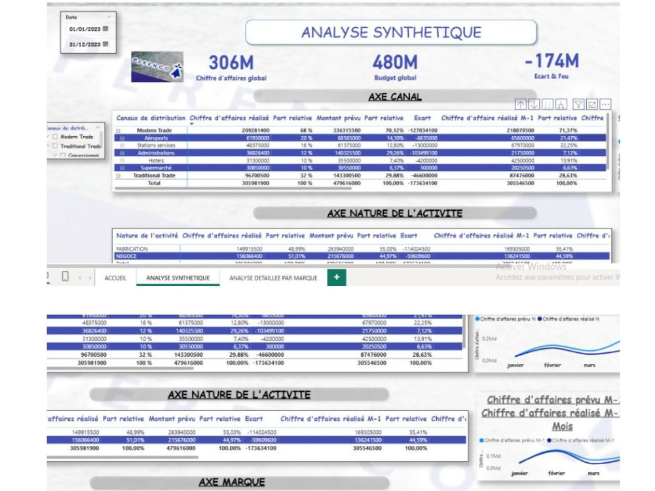Select the FABRICATION row label
Image resolution: width=655 pixels, height=491 pixels.
(132, 249)
